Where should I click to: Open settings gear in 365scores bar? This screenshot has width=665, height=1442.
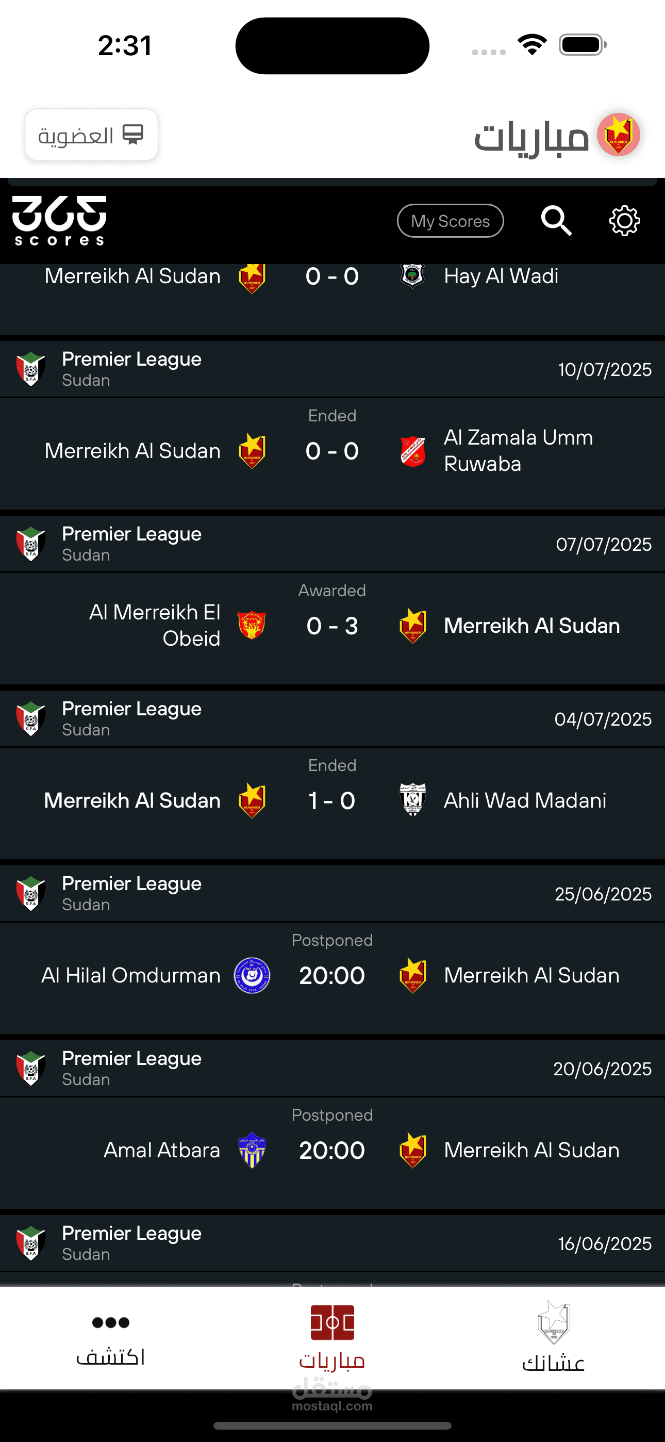tap(625, 221)
